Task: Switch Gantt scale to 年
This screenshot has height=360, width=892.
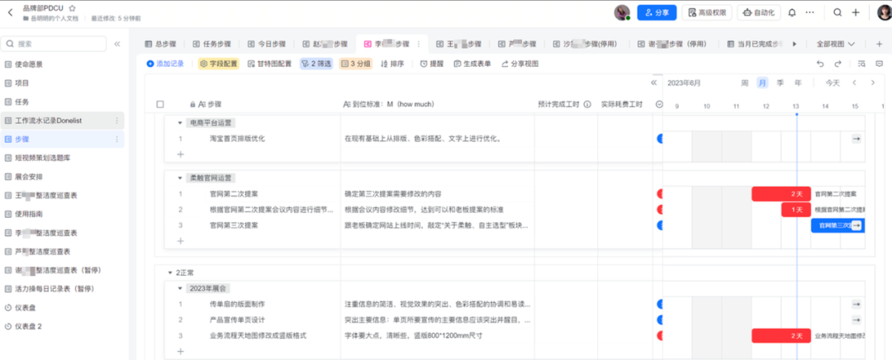Action: 798,83
